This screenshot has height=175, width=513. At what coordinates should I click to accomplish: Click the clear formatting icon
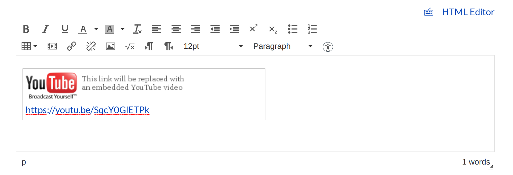137,29
